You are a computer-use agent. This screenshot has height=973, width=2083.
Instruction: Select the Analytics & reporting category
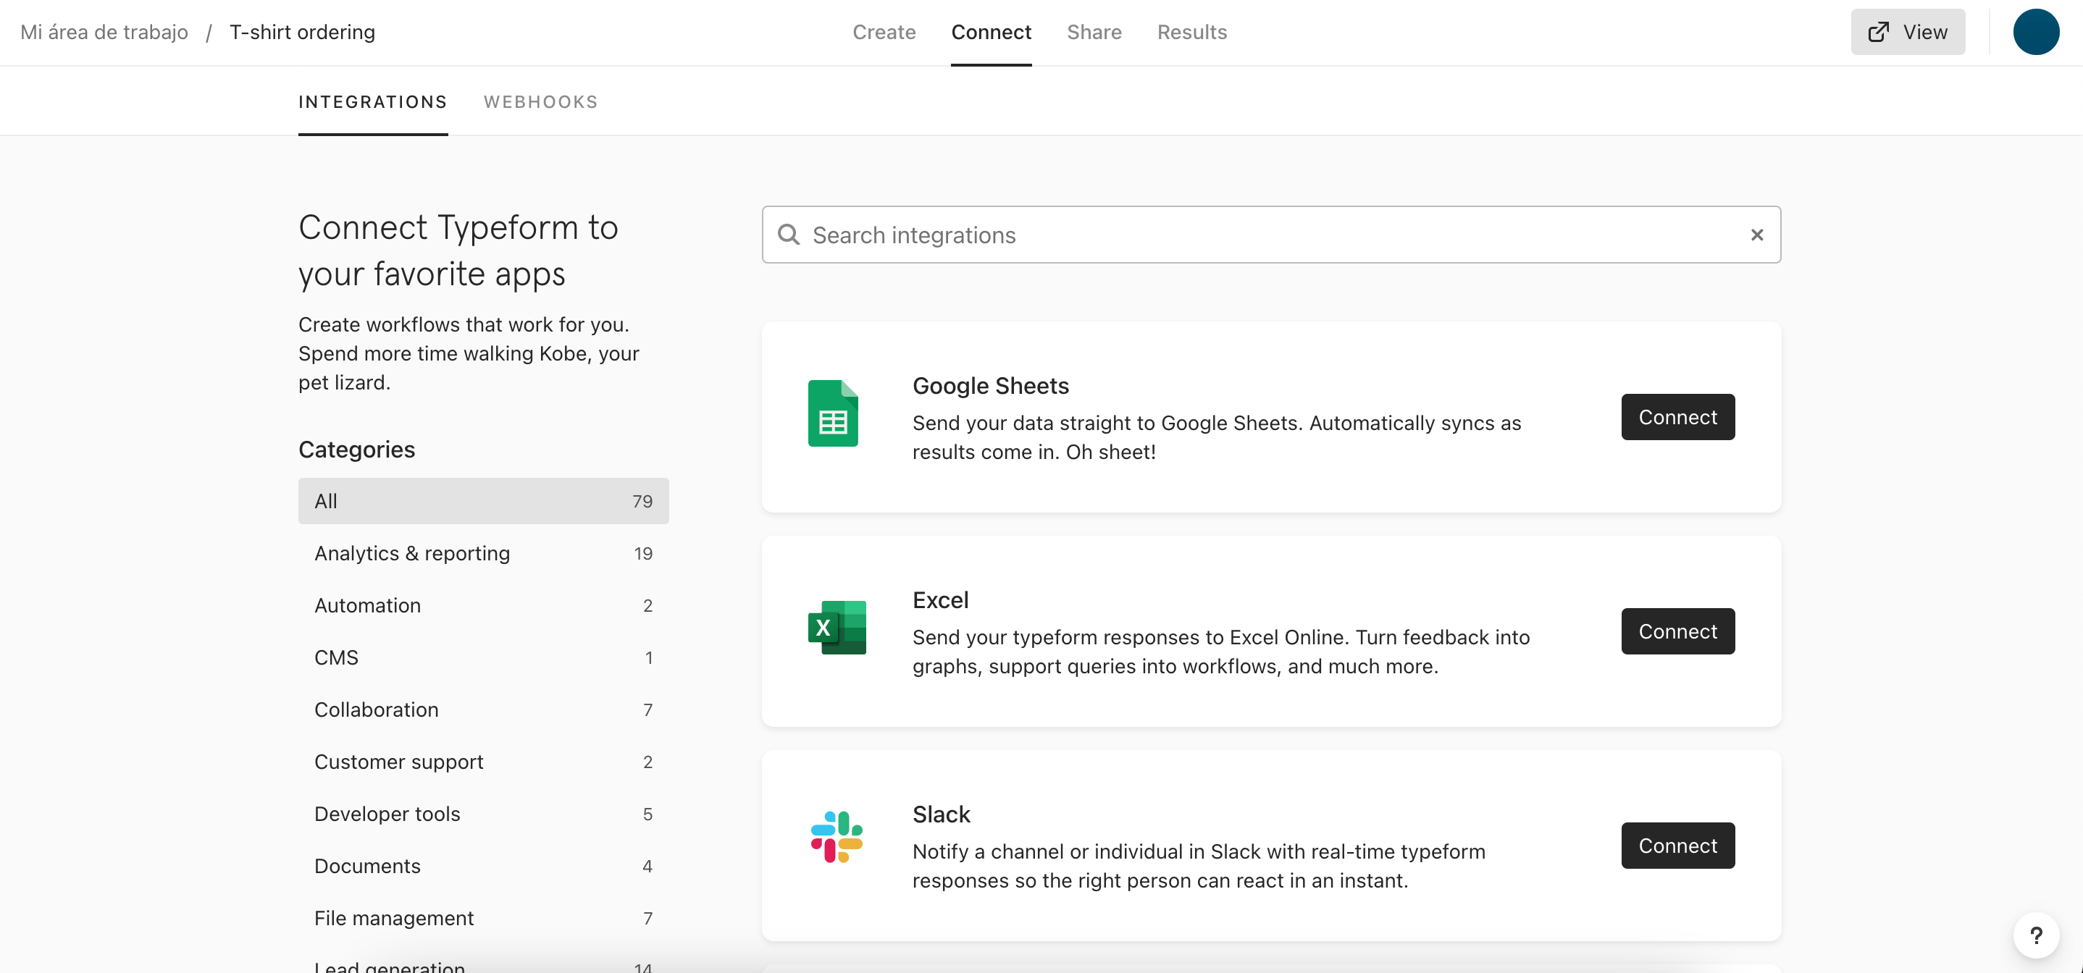coord(484,553)
